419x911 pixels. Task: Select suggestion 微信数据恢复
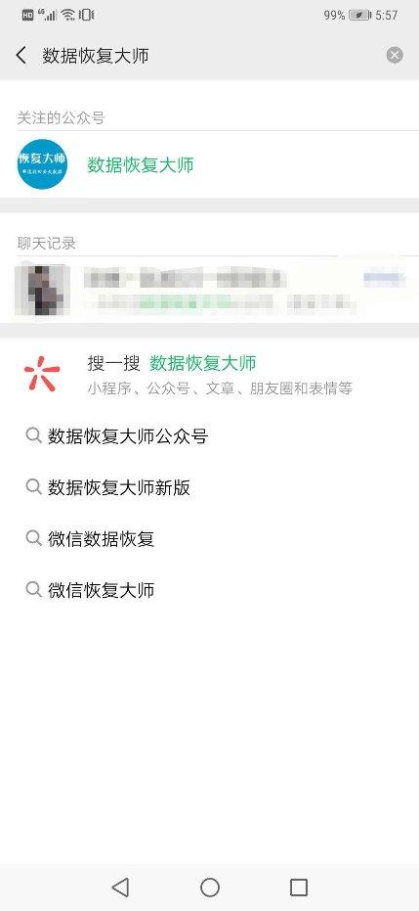click(x=101, y=538)
